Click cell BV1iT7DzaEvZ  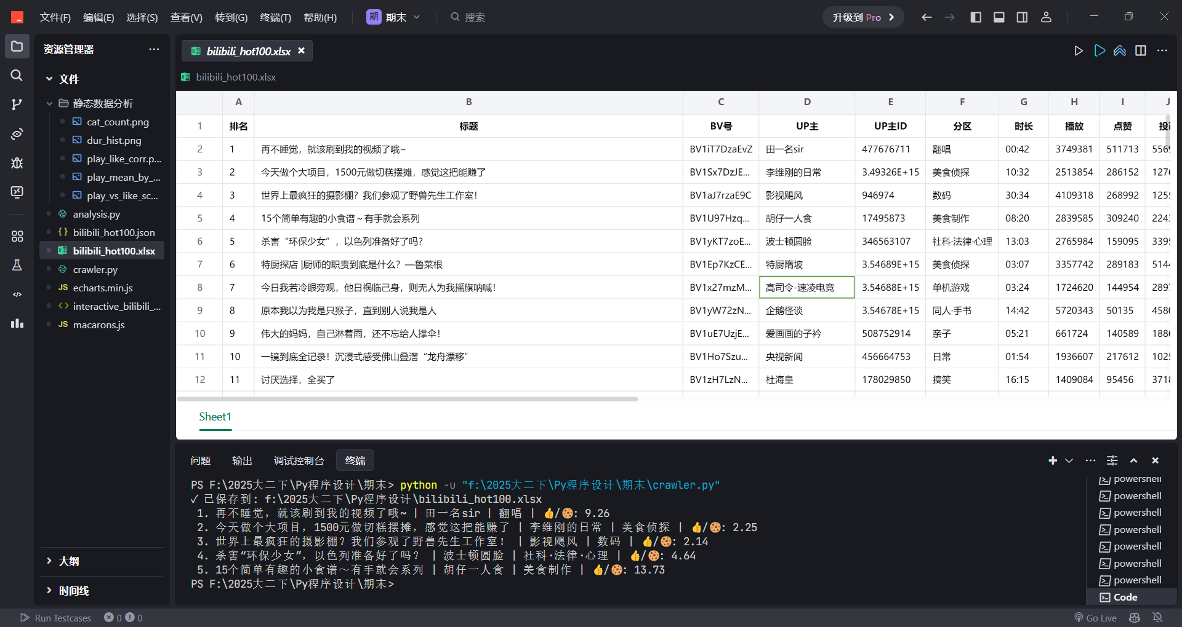721,149
